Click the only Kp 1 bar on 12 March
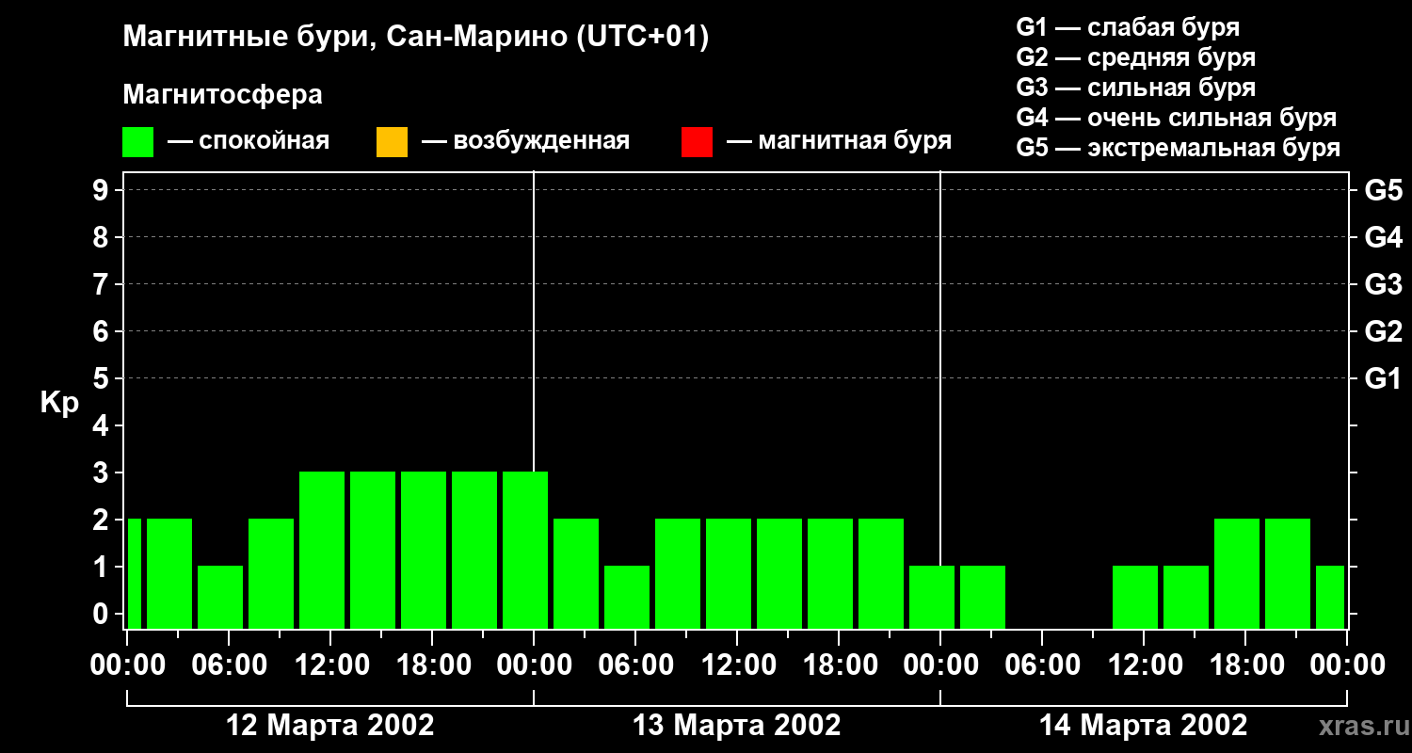1412x753 pixels. (220, 597)
